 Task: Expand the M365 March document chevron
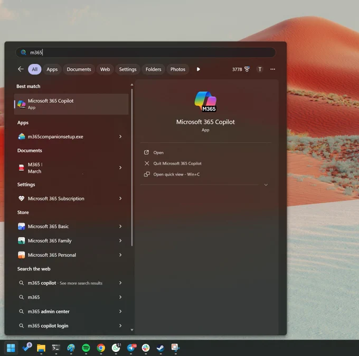(x=120, y=168)
